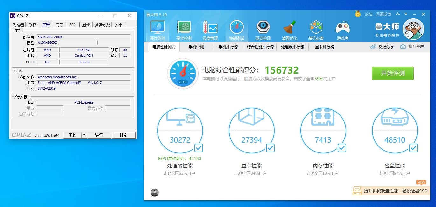Switch to 测试分数 tab in CPU-Z

pos(102,25)
